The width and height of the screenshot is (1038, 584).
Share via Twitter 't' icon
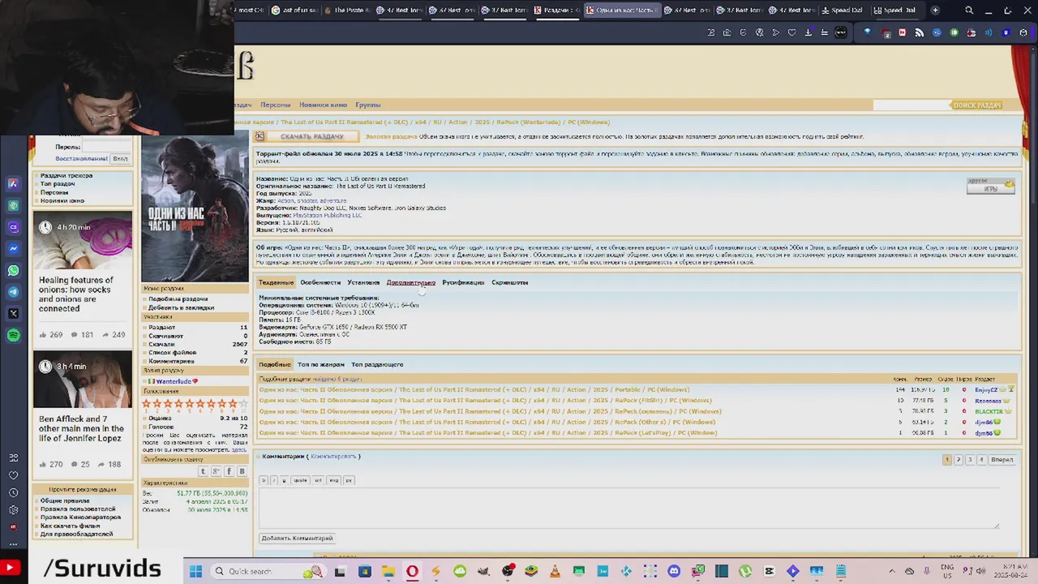(x=204, y=471)
